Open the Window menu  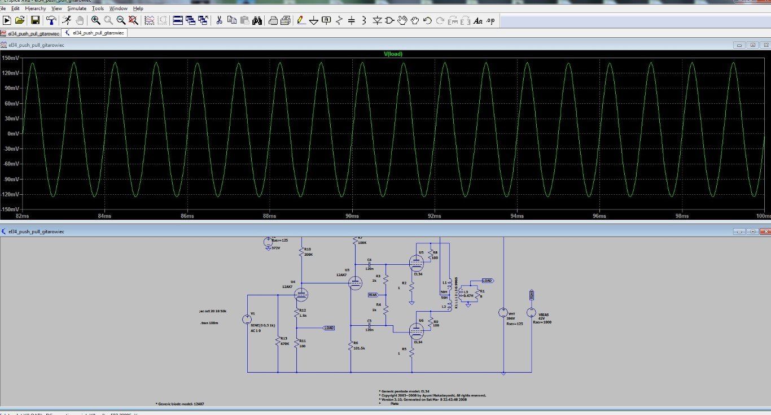119,8
